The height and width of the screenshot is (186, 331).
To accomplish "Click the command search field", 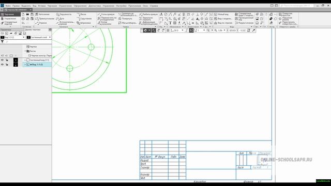I will 296,6.
